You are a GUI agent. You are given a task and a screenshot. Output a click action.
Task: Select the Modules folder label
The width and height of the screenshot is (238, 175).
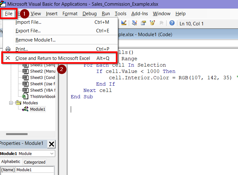(30, 103)
